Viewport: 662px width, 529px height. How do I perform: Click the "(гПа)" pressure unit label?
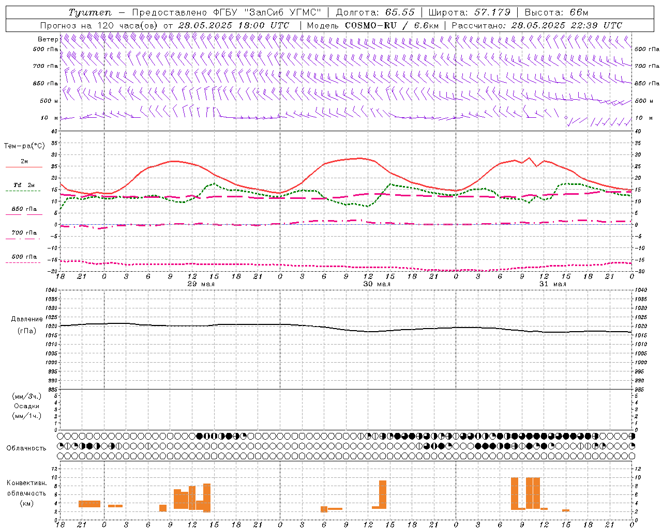[27, 331]
